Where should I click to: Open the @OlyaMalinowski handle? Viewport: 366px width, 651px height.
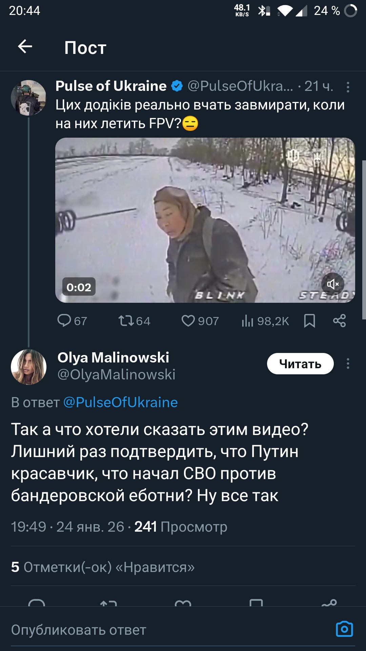[116, 375]
